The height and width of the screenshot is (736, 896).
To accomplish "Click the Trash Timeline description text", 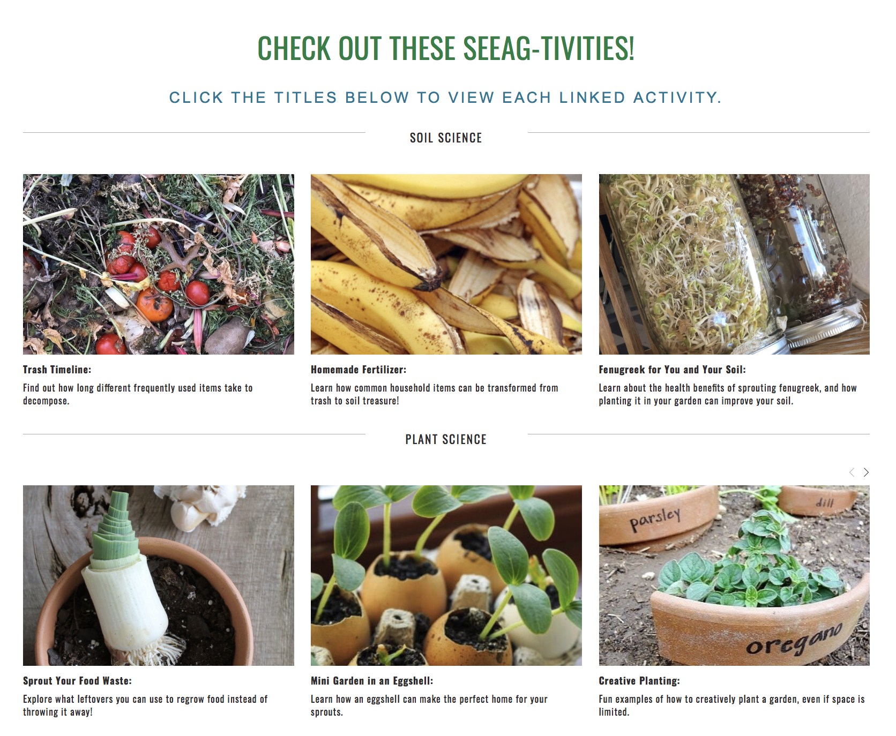I will tap(138, 394).
